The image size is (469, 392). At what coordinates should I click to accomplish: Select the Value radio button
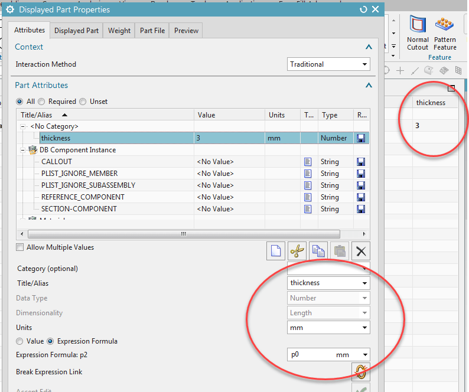coord(19,341)
